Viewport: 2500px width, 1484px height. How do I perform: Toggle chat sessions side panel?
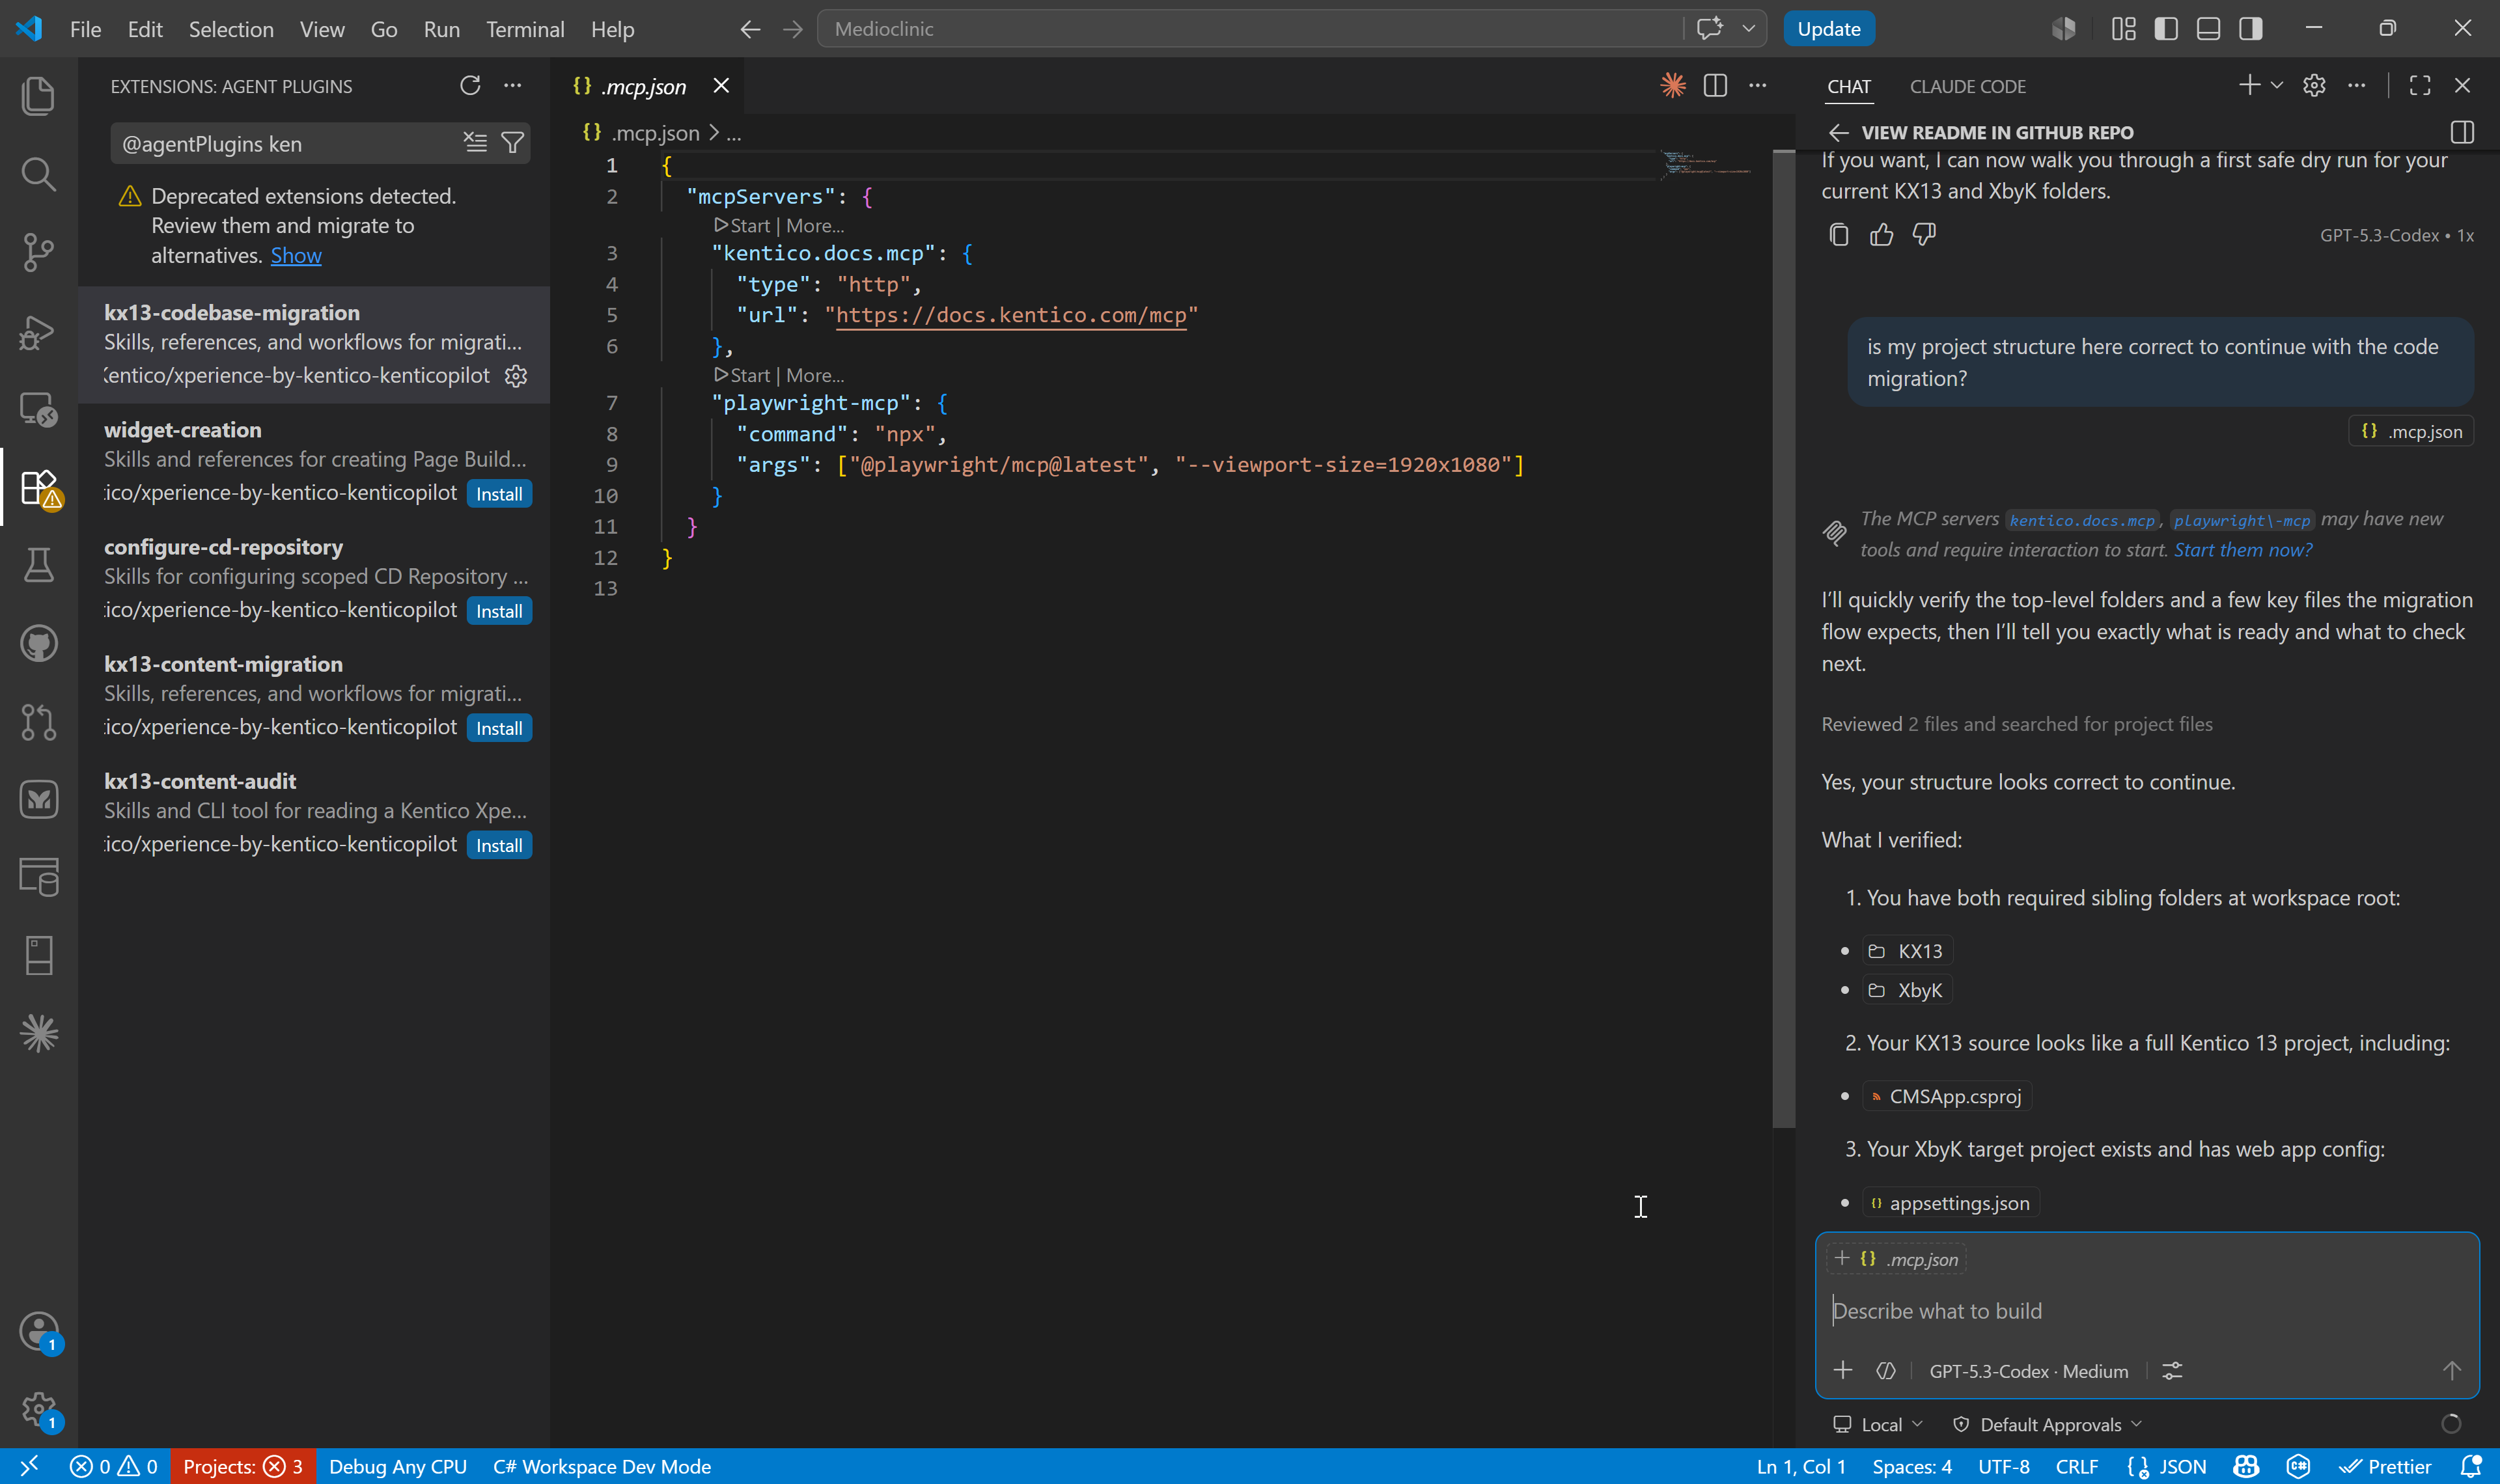(x=2462, y=132)
